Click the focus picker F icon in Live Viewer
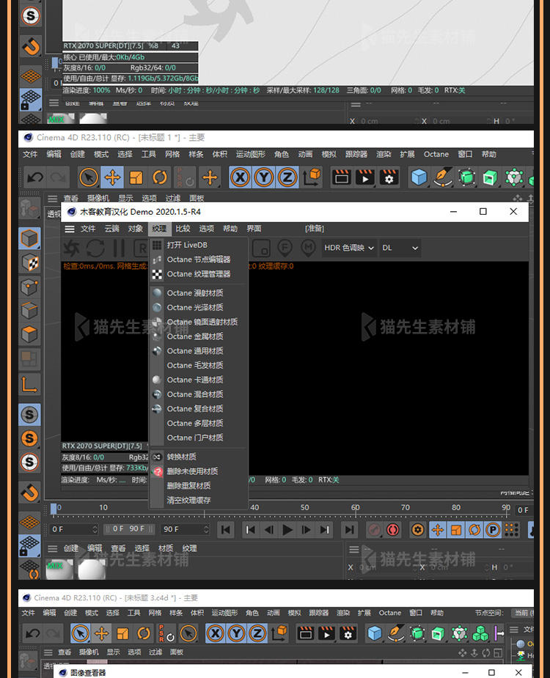Screen dimensions: 550x678 pyautogui.click(x=285, y=248)
